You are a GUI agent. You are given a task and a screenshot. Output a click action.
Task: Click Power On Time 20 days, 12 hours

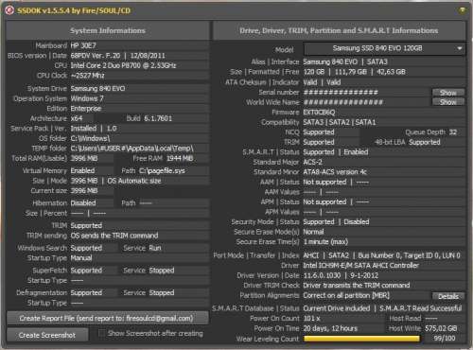[330, 328]
